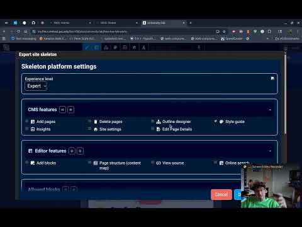Toggle the Outline designer checkbox

click(x=152, y=121)
